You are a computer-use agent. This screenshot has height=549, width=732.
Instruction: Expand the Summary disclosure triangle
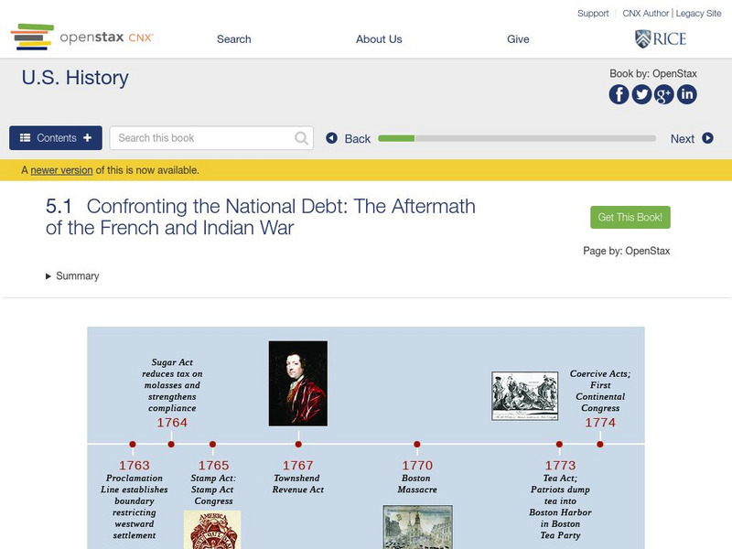pyautogui.click(x=49, y=276)
